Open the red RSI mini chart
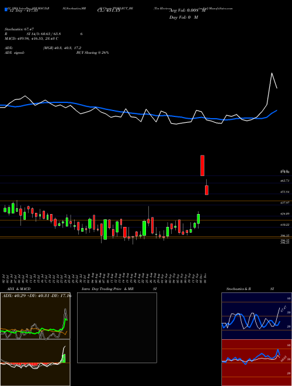 coord(256,363)
